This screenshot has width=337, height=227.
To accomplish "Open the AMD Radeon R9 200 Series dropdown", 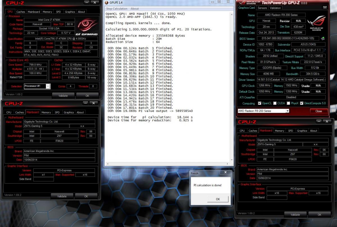I will pos(287,111).
